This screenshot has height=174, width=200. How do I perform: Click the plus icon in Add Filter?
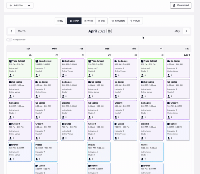click(11, 5)
